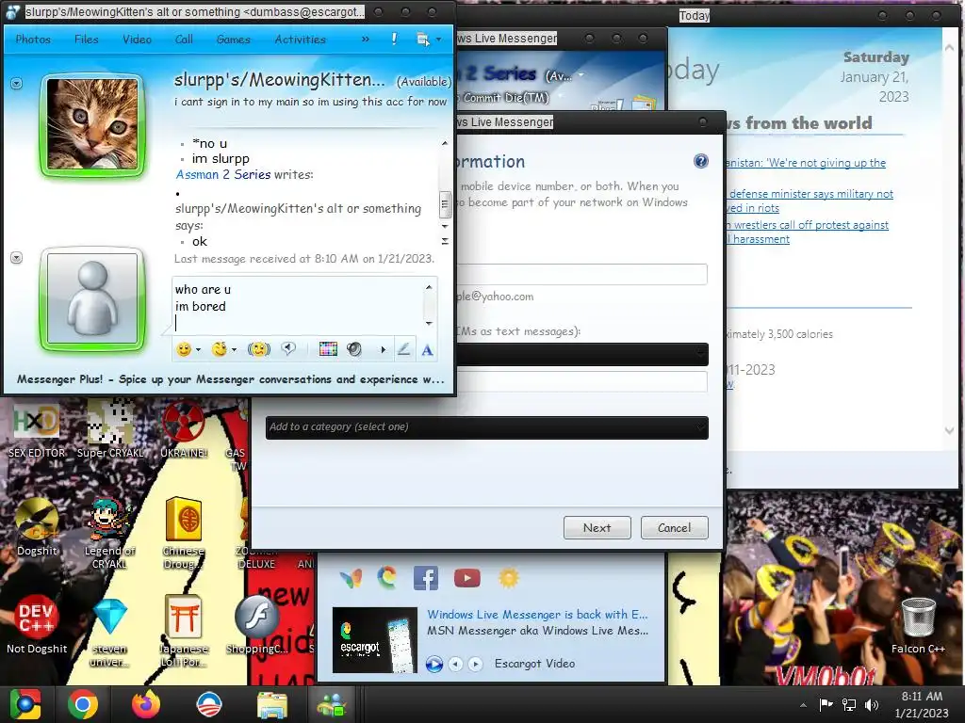Click the speaker sound icon in chat toolbar
The width and height of the screenshot is (965, 723).
tap(354, 349)
